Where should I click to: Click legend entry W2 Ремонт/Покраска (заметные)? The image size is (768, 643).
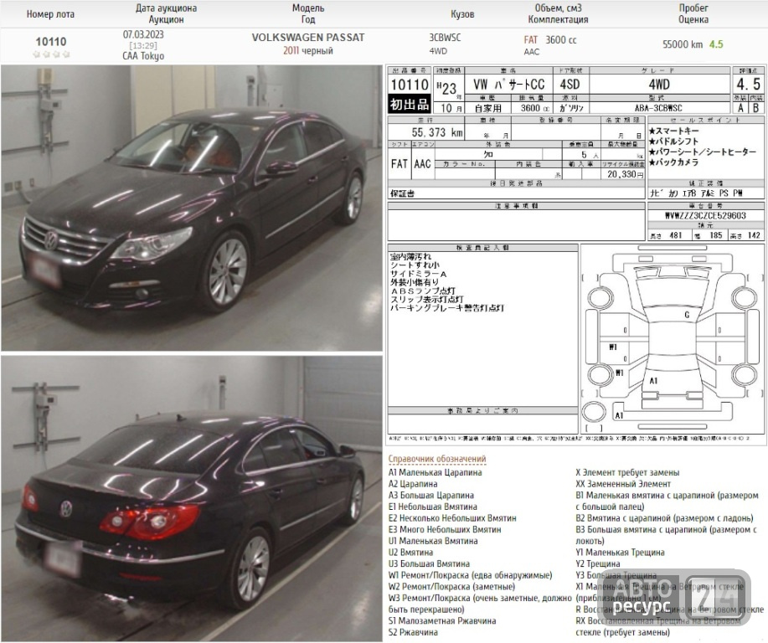[x=451, y=587]
